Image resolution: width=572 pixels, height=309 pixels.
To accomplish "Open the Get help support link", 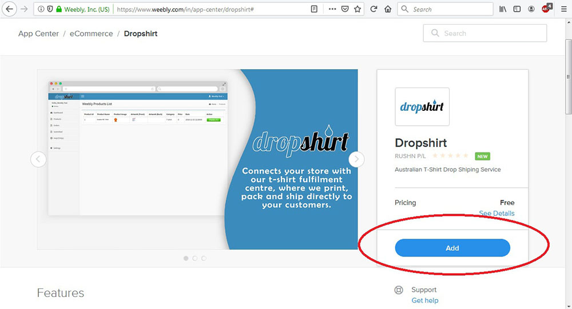I will 425,300.
